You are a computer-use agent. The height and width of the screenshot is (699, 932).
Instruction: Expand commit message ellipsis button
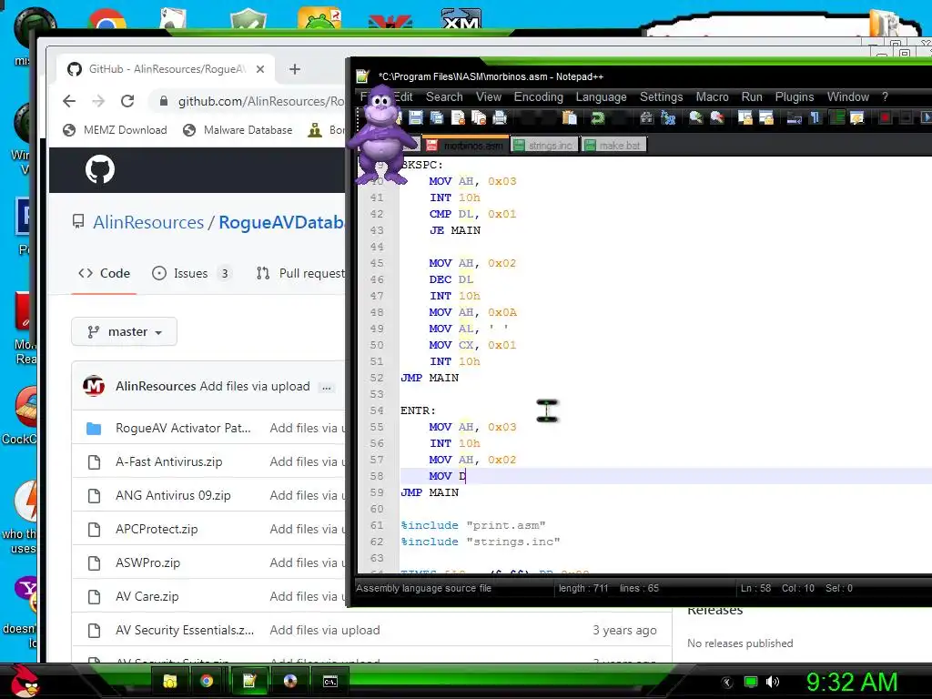click(x=327, y=388)
